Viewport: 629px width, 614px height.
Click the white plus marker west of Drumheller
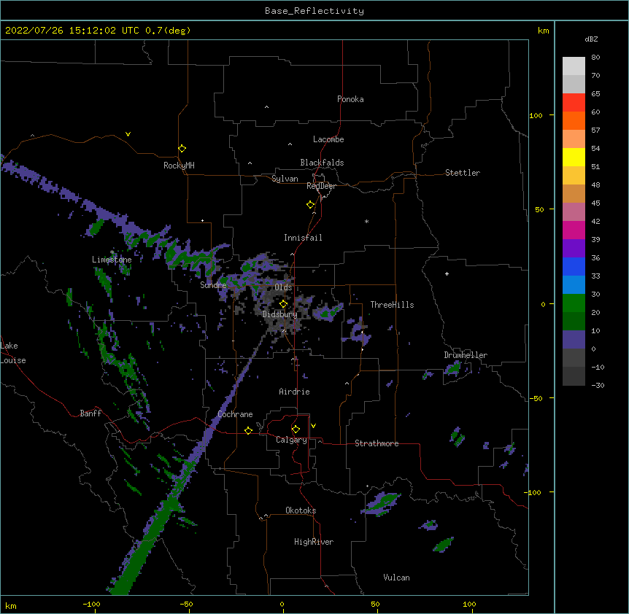447,273
